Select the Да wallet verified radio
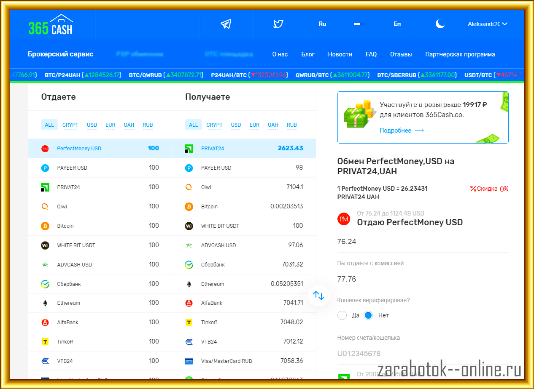 click(x=342, y=315)
